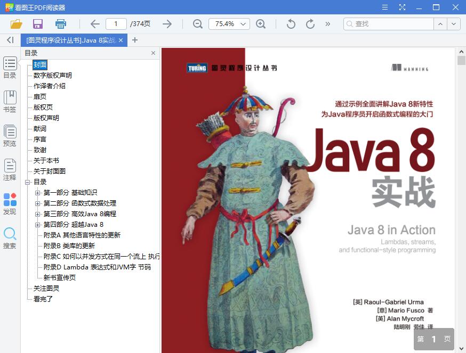Go to 附录B 类库的更新
Screen dimensions: 466x353
tap(69, 246)
